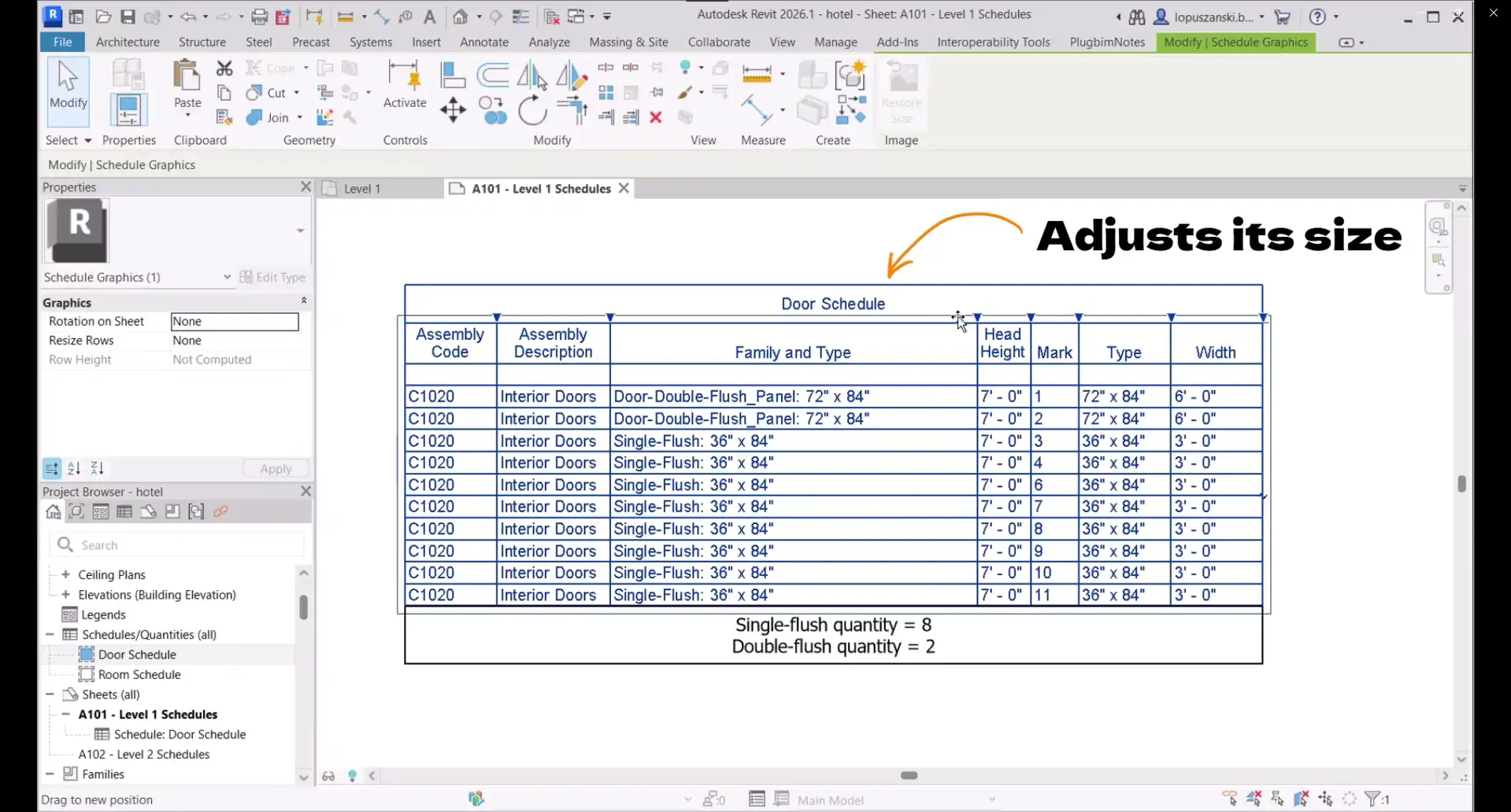Select the Mirror Draw Axis tool
1511x812 pixels.
click(x=571, y=76)
